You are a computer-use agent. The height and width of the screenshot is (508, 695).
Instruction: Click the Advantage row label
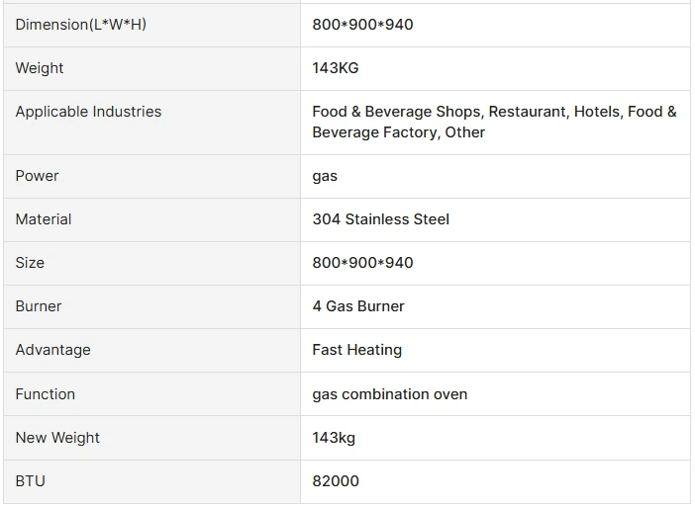pos(52,350)
